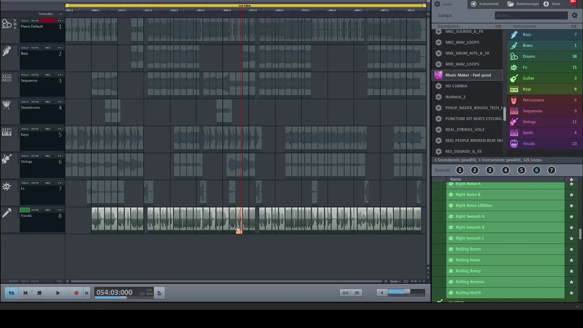Select Tonstufe 6 pitch button
The width and height of the screenshot is (583, 328).
537,170
